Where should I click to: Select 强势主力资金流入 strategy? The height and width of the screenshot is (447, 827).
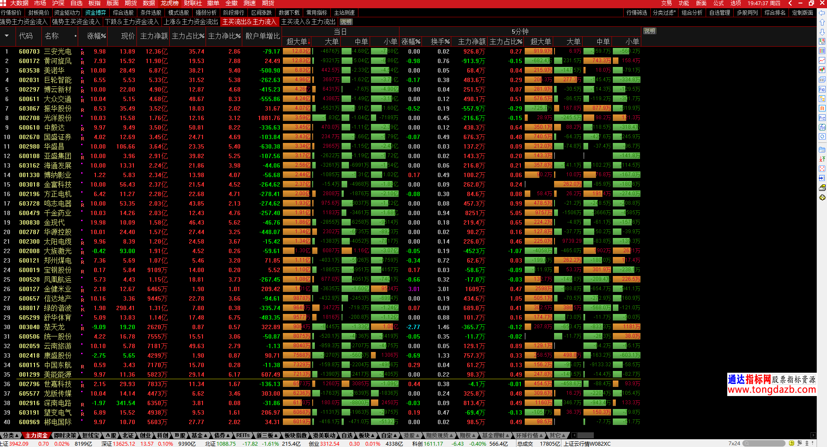pyautogui.click(x=24, y=22)
